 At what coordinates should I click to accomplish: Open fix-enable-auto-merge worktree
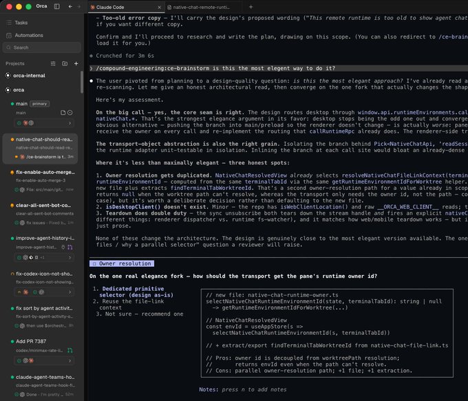(x=44, y=172)
